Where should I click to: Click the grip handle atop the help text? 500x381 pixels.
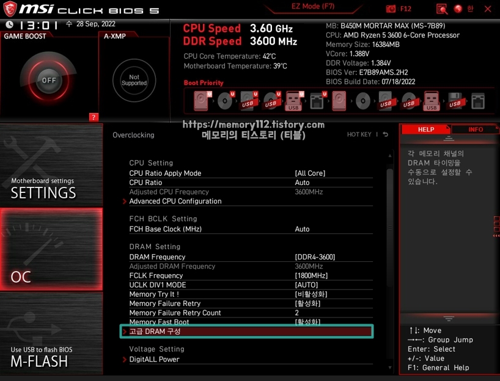tap(449, 139)
